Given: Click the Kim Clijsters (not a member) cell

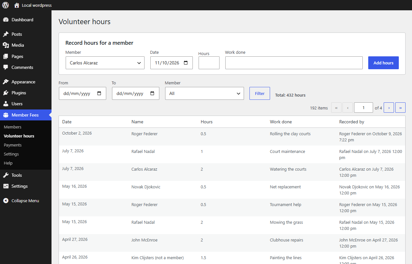Looking at the screenshot, I should (158, 258).
